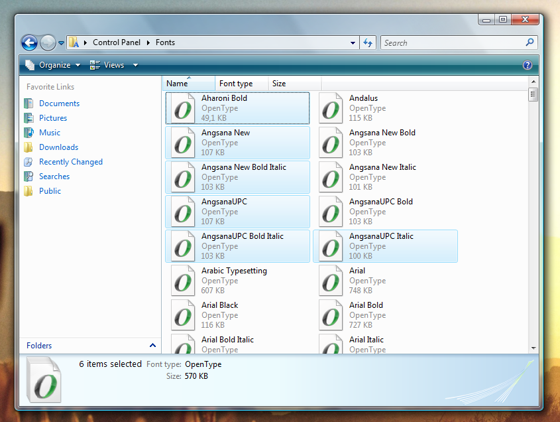
Task: Click the Public folder icon
Action: [28, 191]
